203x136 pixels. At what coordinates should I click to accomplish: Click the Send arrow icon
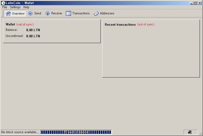(x=30, y=13)
